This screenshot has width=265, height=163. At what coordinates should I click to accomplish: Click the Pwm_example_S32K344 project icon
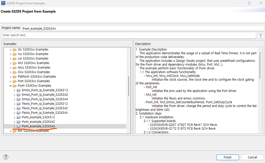pyautogui.click(x=19, y=126)
